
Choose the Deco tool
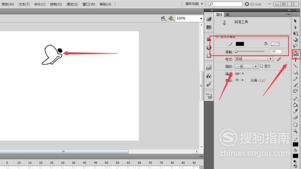tap(295, 91)
